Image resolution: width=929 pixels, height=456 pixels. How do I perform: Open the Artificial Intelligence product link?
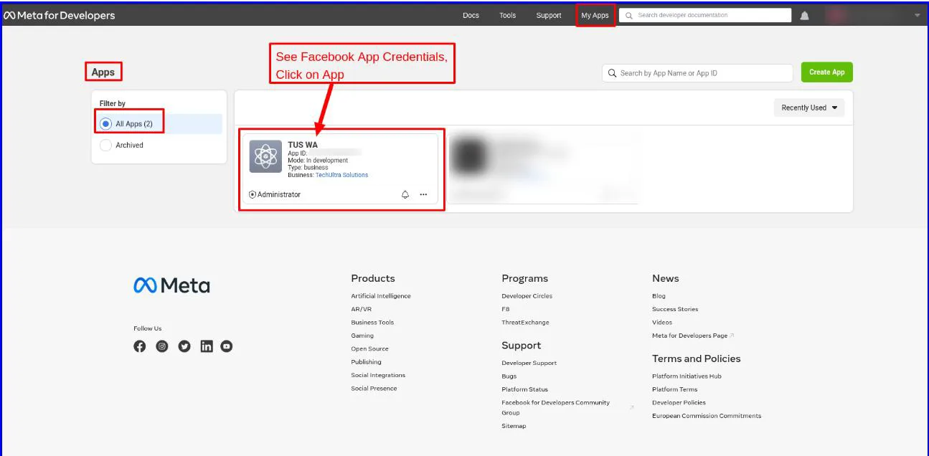381,296
